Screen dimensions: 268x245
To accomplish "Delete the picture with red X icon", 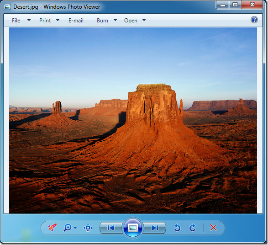I will tap(213, 228).
